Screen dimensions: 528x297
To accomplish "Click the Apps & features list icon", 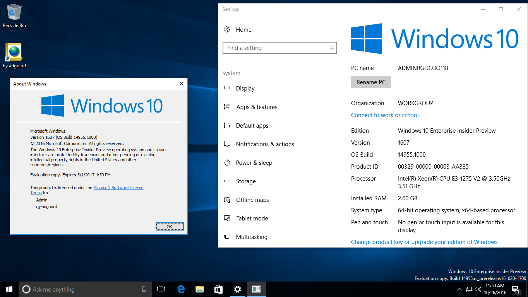I will pyautogui.click(x=227, y=107).
